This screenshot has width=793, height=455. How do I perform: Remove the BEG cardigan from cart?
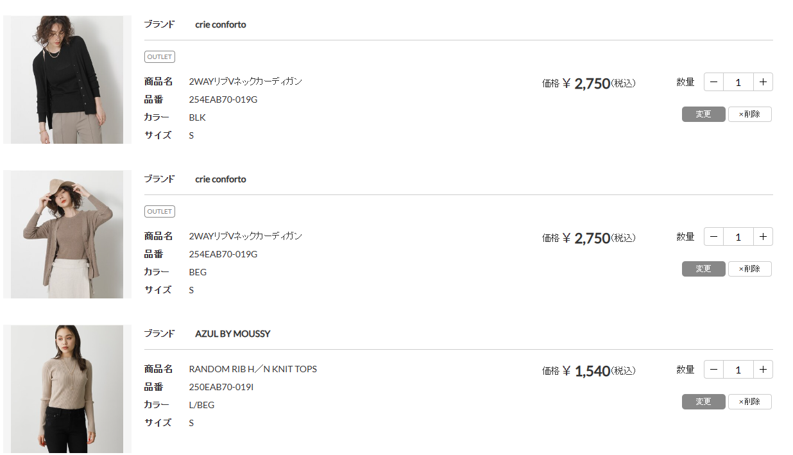click(749, 269)
